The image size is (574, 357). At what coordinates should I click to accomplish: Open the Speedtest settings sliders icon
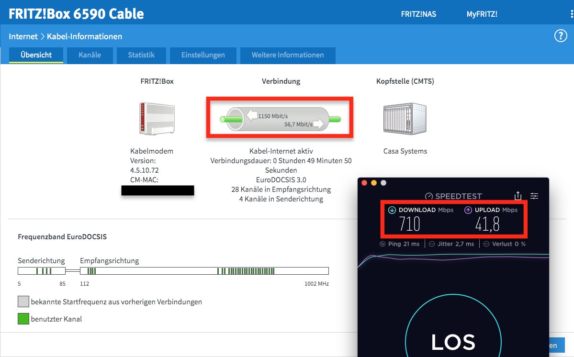[534, 196]
